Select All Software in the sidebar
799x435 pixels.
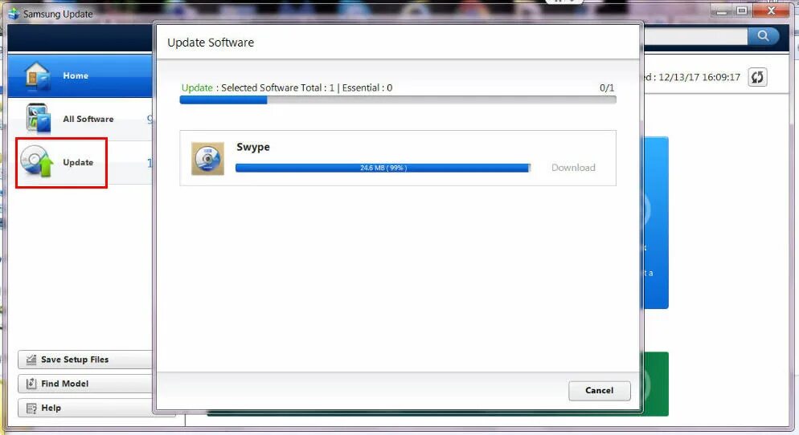pos(80,119)
